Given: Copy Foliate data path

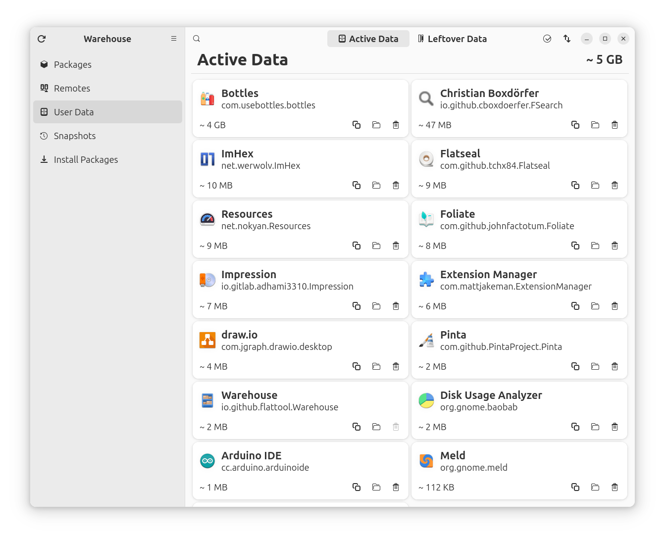Looking at the screenshot, I should pyautogui.click(x=575, y=245).
